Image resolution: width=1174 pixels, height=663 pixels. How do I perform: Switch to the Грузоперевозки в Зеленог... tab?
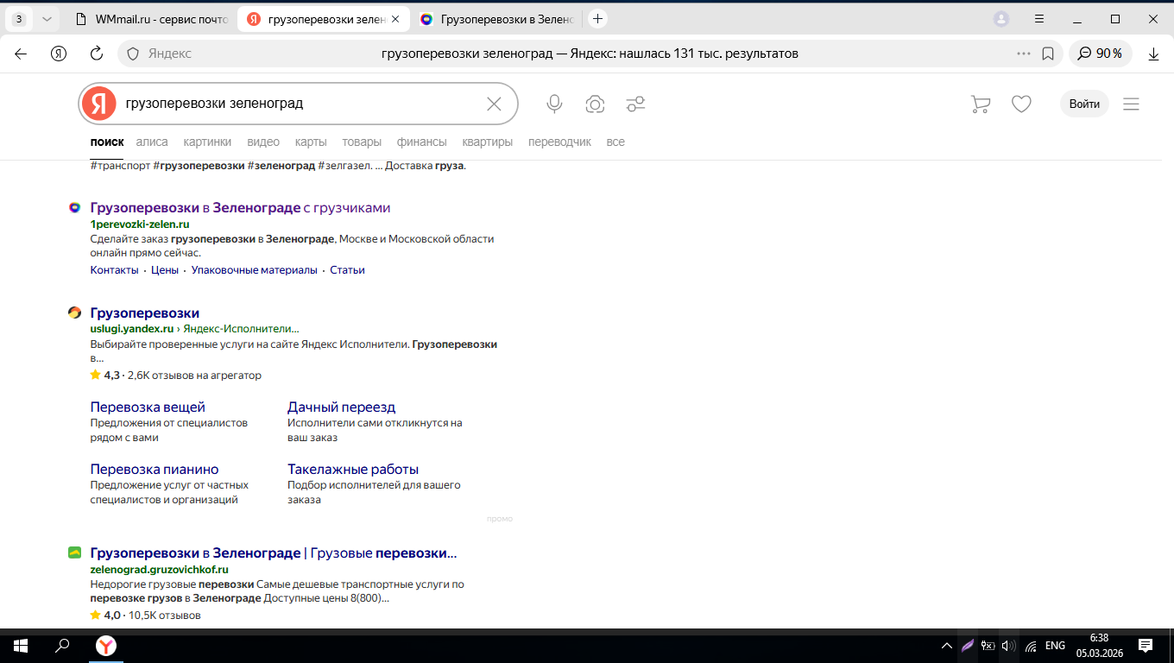point(495,19)
